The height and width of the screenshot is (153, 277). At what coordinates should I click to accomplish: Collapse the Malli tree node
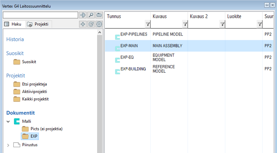click(8, 121)
